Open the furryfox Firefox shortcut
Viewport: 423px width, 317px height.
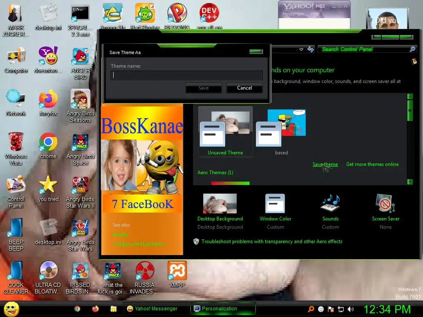click(x=48, y=103)
